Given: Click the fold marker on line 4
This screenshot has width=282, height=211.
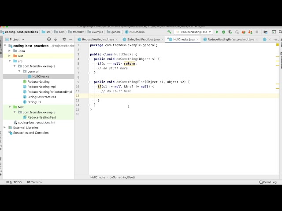Looking at the screenshot, I should click(x=89, y=59).
